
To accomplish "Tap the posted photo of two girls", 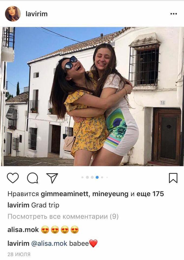I will [92, 96].
